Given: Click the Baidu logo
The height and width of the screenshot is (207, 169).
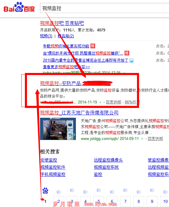Looking at the screenshot, I should (19, 7).
